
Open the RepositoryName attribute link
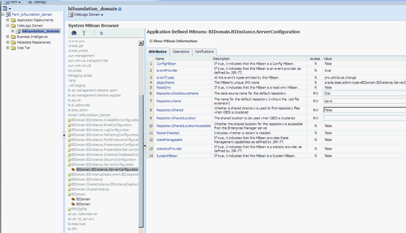[168, 101]
